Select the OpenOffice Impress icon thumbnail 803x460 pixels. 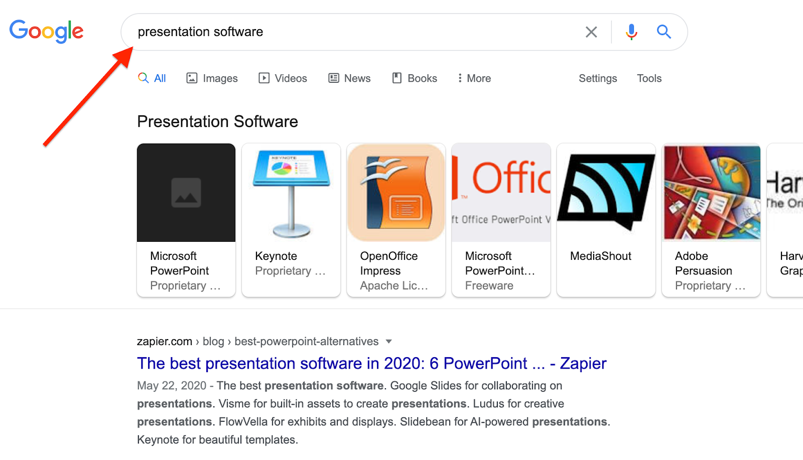click(x=396, y=193)
